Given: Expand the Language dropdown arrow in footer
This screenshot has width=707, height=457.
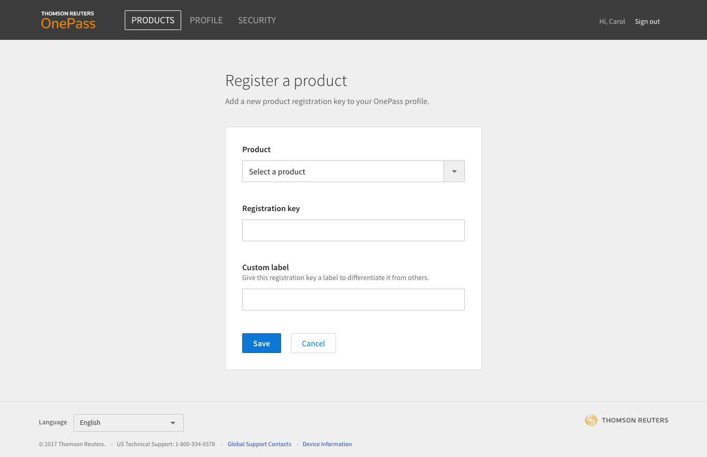Looking at the screenshot, I should click(x=173, y=423).
